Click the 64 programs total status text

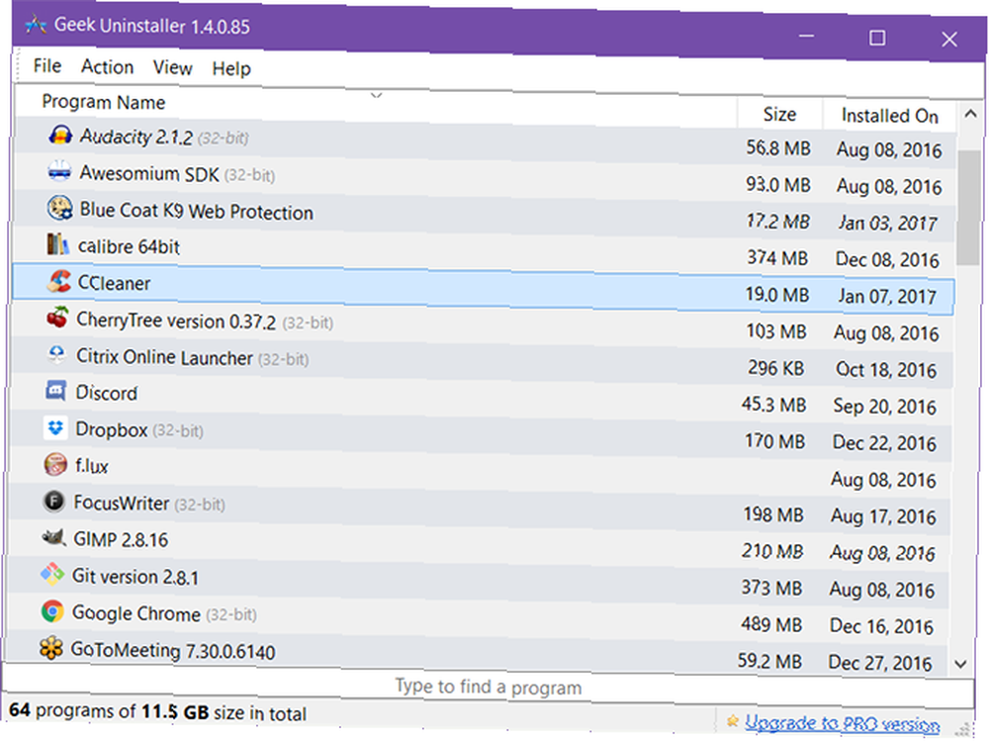coord(157,712)
